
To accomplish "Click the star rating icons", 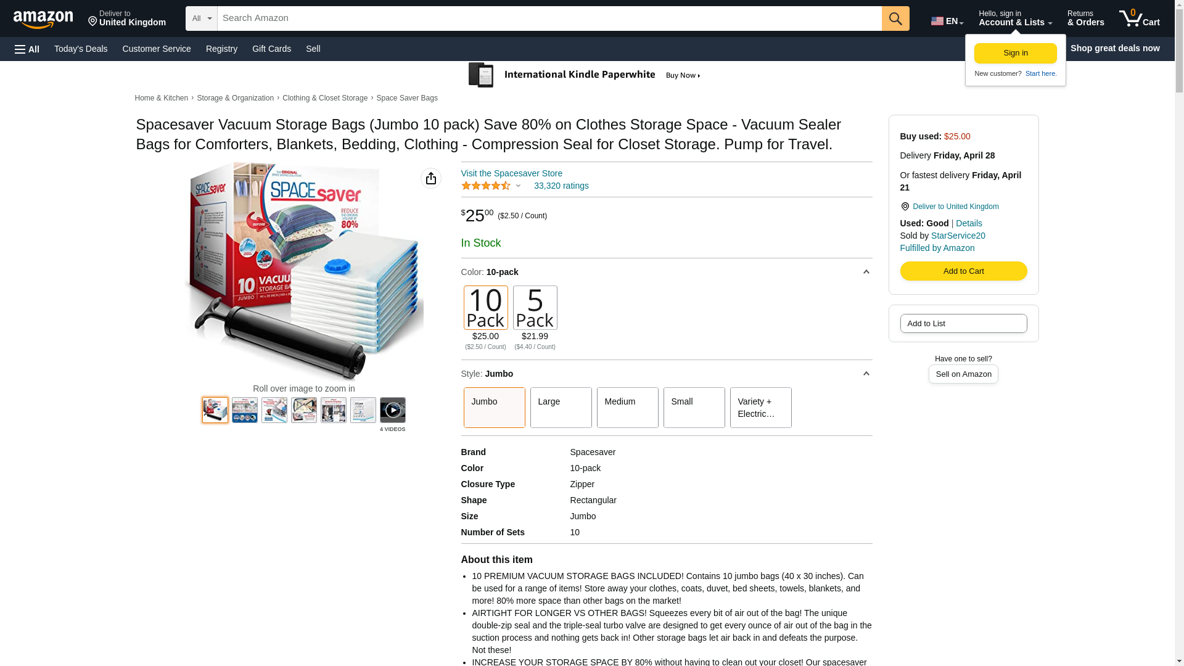I will tap(486, 186).
